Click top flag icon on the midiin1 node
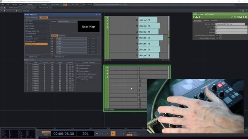248x139 pixels. (107, 18)
